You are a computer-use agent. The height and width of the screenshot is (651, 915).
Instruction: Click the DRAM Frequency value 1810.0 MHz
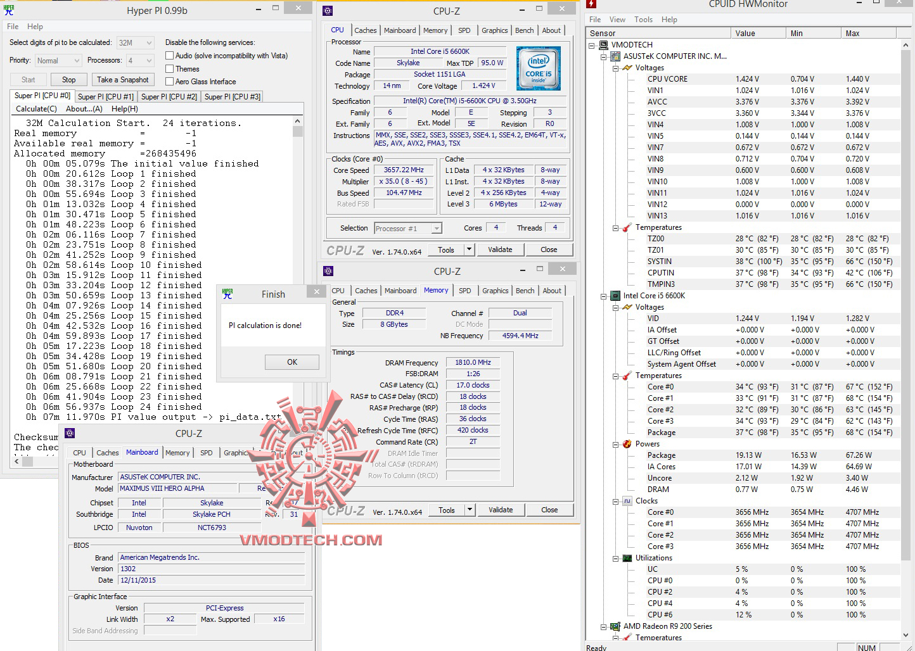click(473, 363)
